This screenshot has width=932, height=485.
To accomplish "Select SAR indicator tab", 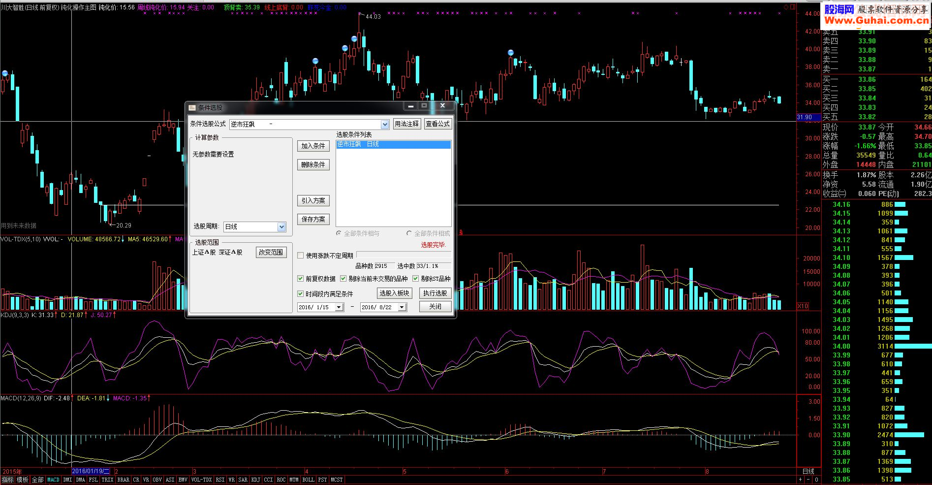I will coord(243,480).
